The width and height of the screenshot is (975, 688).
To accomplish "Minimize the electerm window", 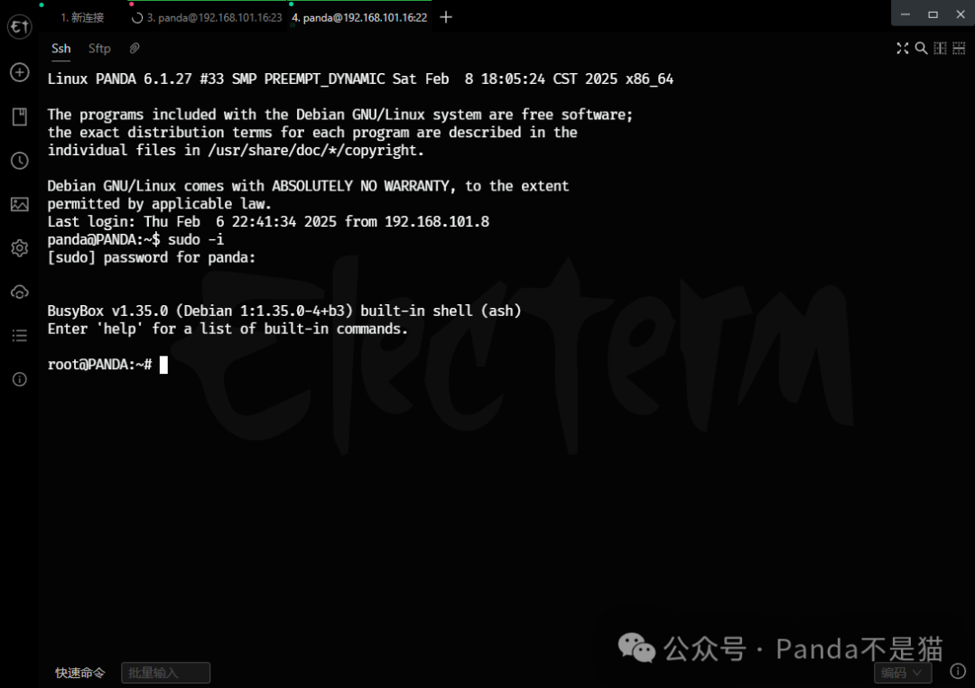I will click(x=905, y=14).
